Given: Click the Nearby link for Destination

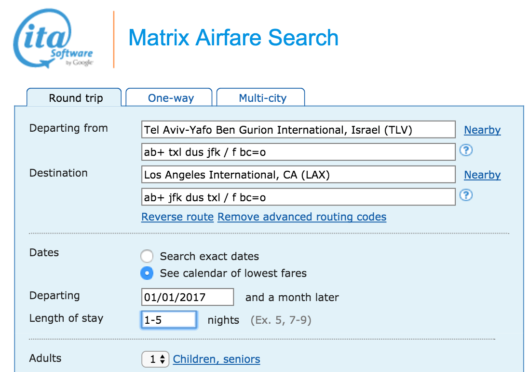Looking at the screenshot, I should click(482, 175).
